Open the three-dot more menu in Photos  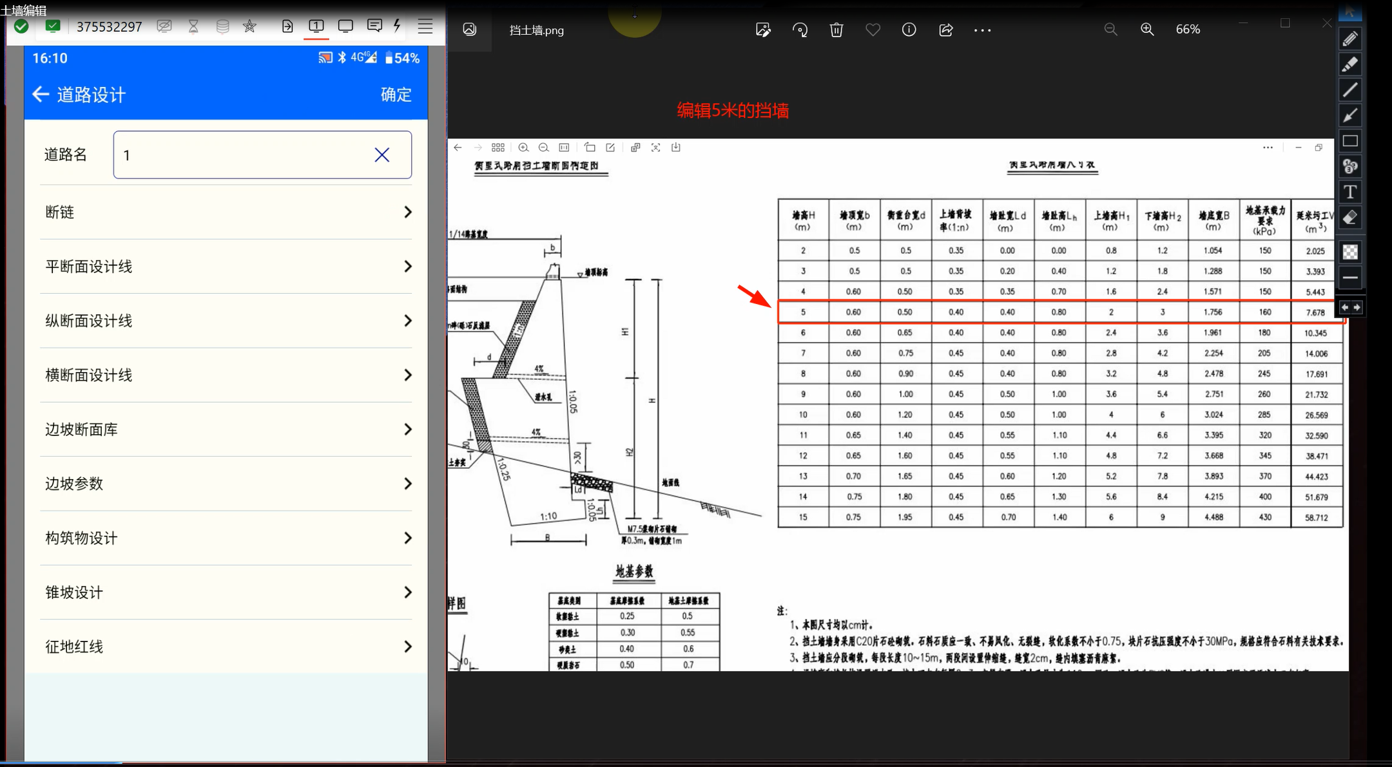coord(982,30)
